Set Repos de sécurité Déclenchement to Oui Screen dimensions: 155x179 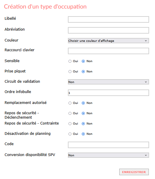[70, 113]
